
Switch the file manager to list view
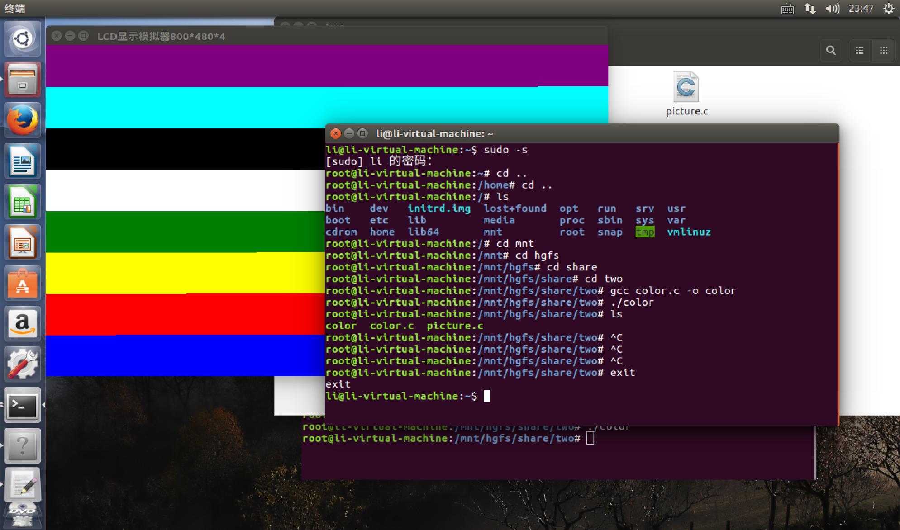[x=859, y=50]
